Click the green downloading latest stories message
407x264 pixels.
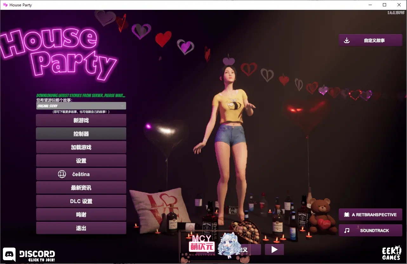(81, 95)
